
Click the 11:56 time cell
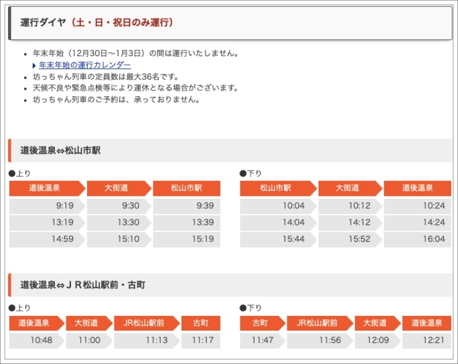click(x=320, y=341)
